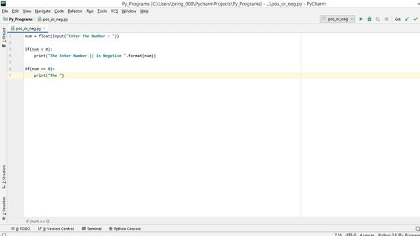Click the 'float' call in line 1

(45, 36)
